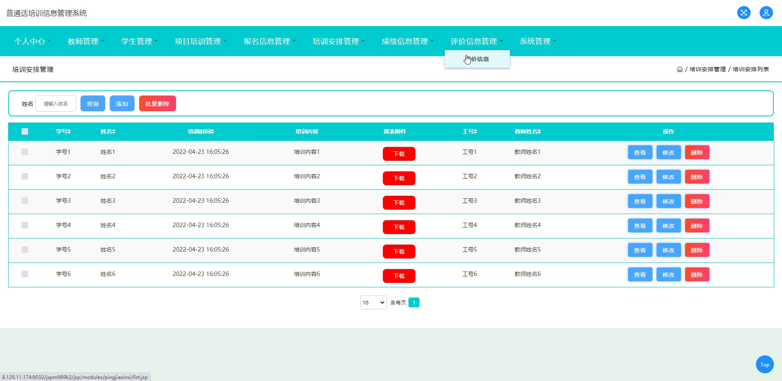The width and height of the screenshot is (782, 381).
Task: Expand the 成绩信息管理 menu
Action: (408, 41)
